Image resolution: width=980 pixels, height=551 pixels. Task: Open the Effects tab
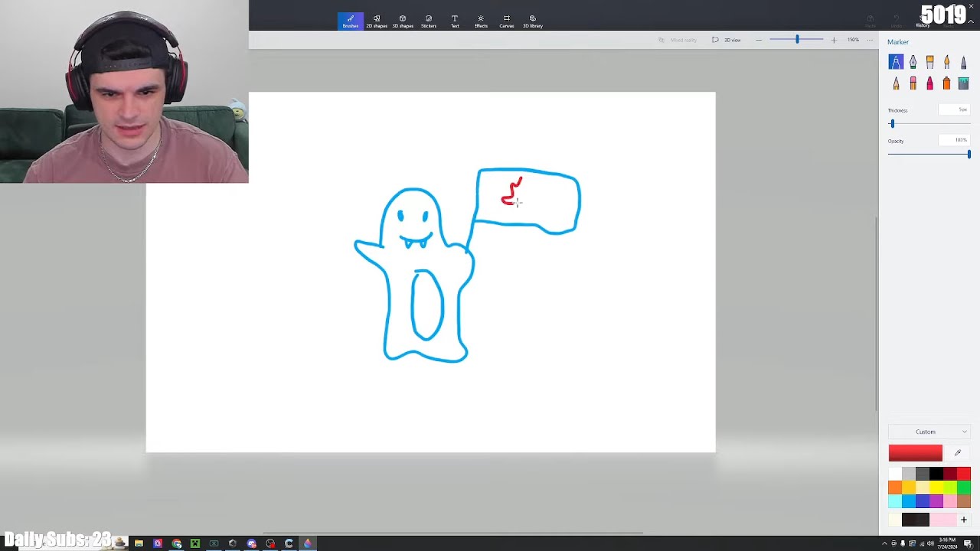(x=481, y=21)
